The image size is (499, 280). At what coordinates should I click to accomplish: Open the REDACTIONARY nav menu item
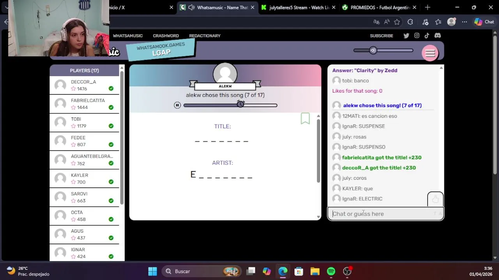point(205,36)
